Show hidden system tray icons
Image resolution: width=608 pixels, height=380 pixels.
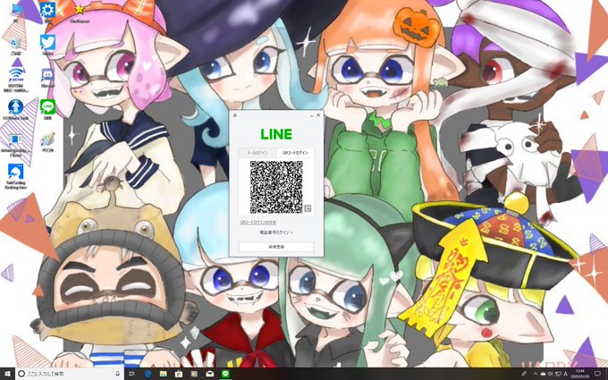tap(535, 374)
